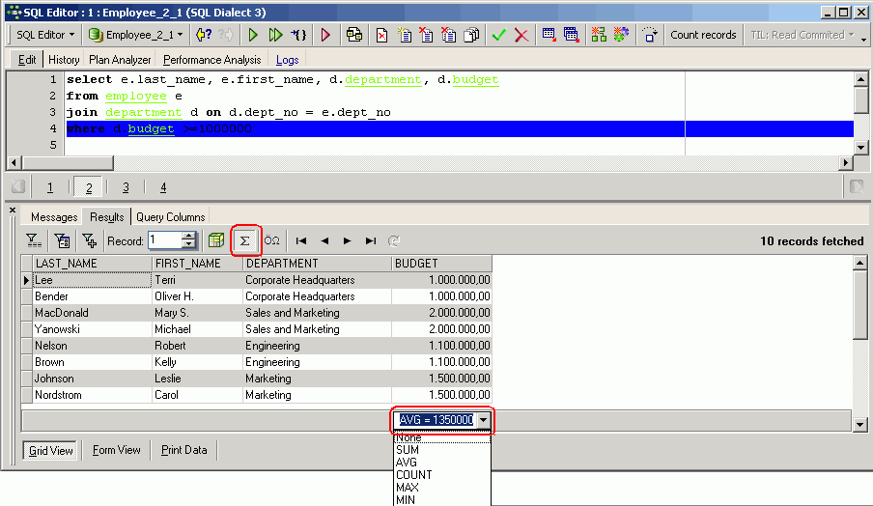This screenshot has width=873, height=506.
Task: Open the TIL: Read Commited dropdown
Action: [x=802, y=35]
